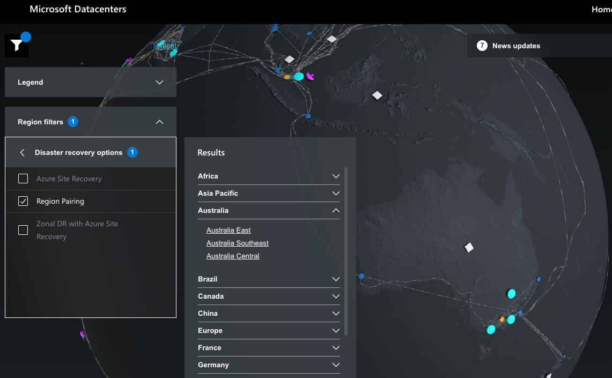Uncheck the Region Pairing filter
The image size is (612, 378).
[x=23, y=201]
